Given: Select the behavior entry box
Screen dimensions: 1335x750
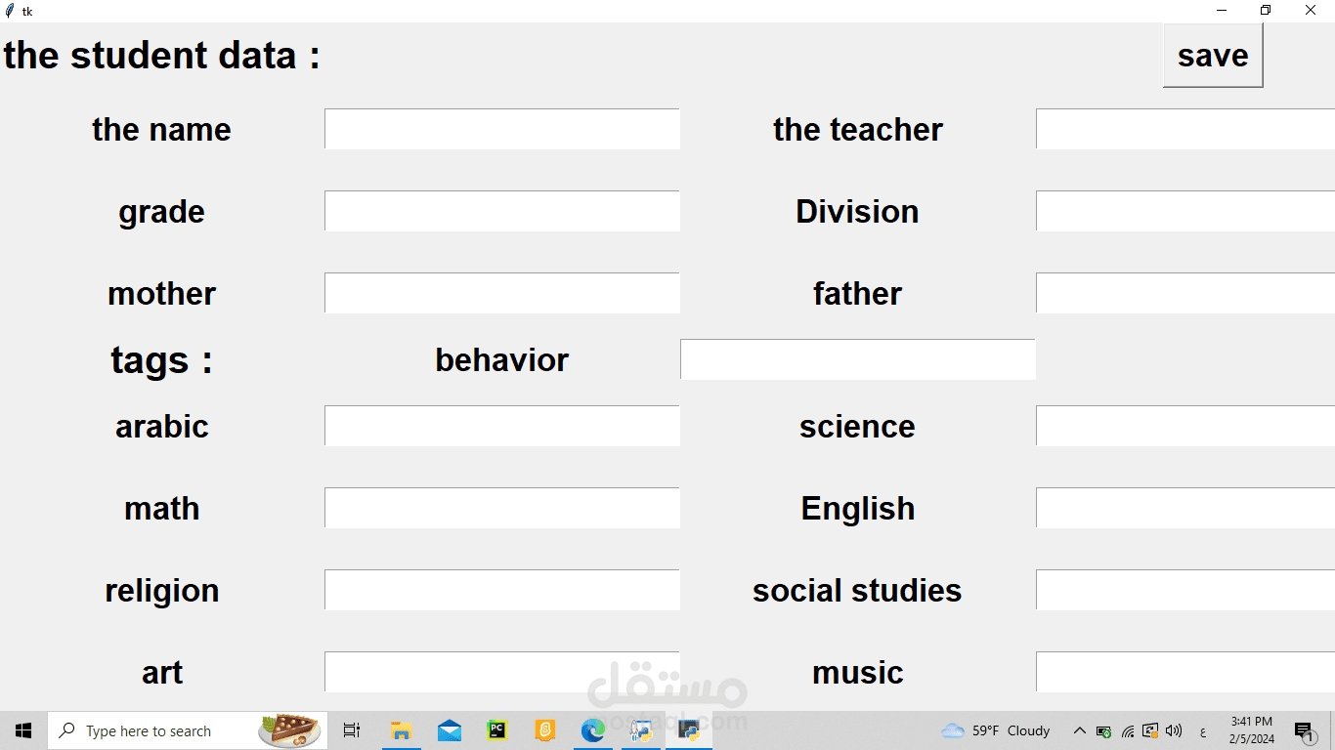Looking at the screenshot, I should (857, 359).
